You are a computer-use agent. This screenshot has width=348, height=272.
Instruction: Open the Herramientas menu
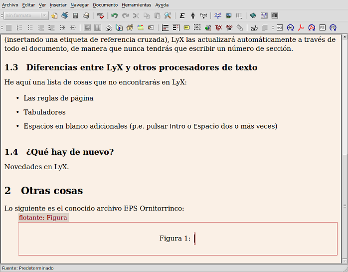(x=137, y=5)
